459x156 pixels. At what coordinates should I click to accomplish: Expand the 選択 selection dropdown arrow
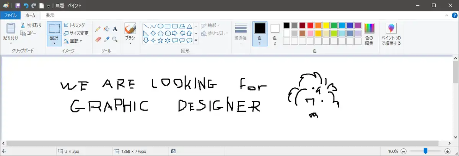tap(54, 43)
